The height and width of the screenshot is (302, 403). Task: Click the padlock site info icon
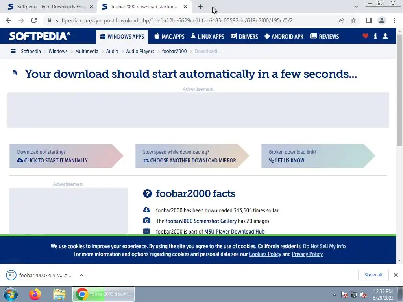50,20
